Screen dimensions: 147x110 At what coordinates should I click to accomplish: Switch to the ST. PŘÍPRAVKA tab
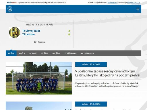pos(70,53)
